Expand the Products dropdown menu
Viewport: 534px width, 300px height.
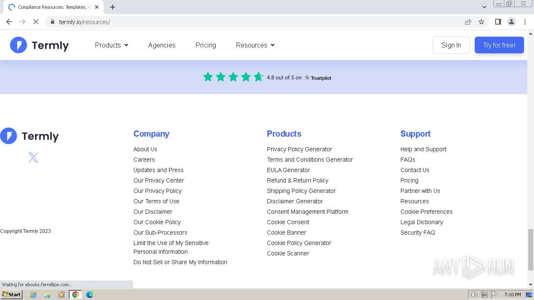(x=111, y=45)
